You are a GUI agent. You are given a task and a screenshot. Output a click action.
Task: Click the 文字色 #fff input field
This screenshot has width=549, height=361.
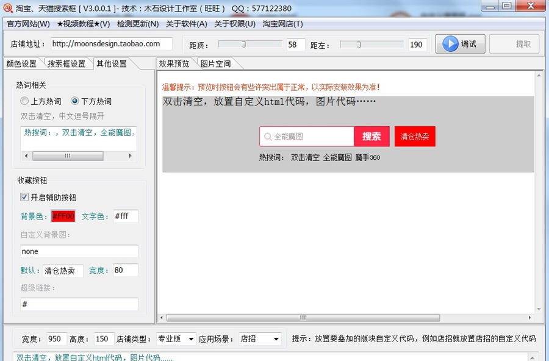click(x=126, y=216)
